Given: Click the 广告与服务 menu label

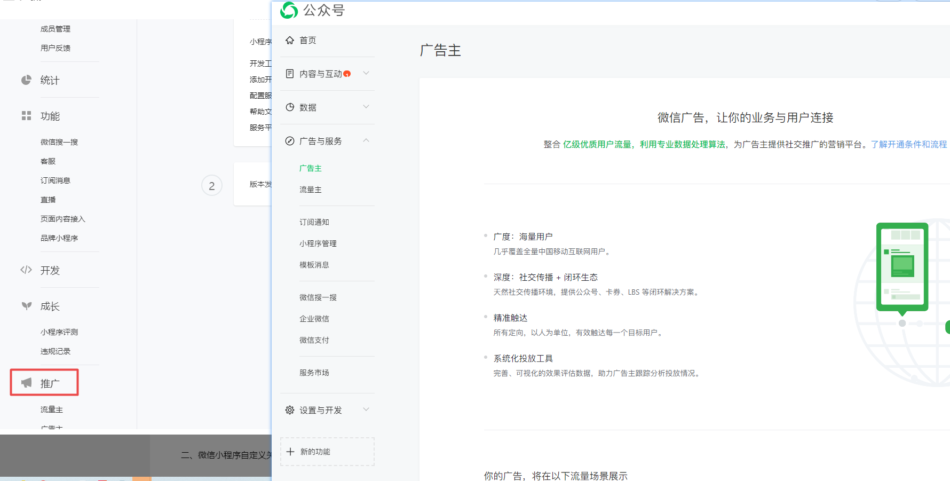Looking at the screenshot, I should click(x=321, y=141).
